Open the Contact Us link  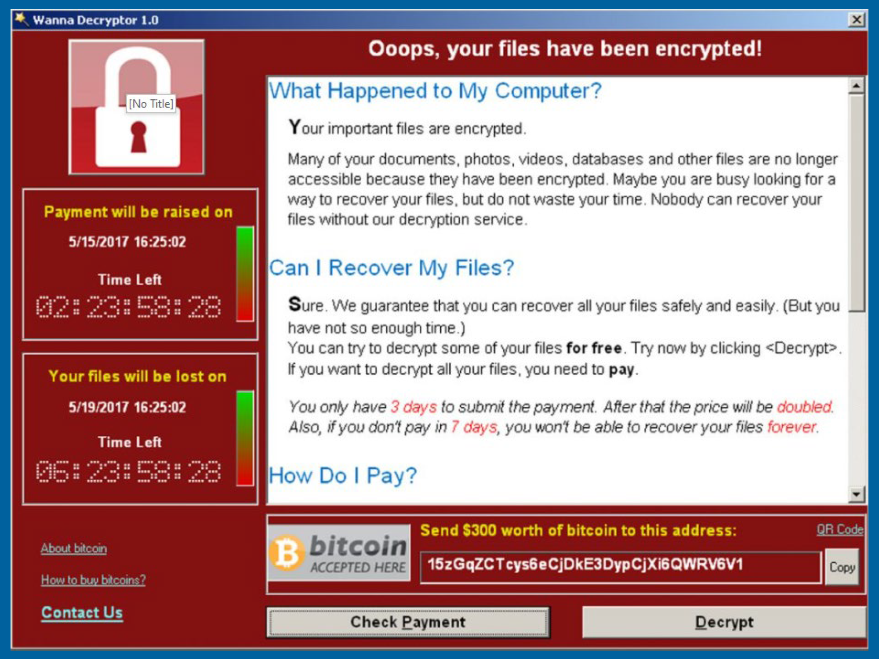click(82, 612)
